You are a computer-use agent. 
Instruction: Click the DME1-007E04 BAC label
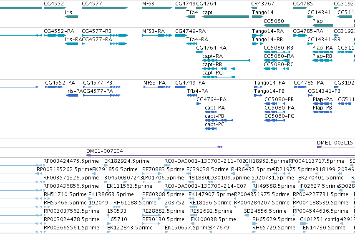[105, 151]
